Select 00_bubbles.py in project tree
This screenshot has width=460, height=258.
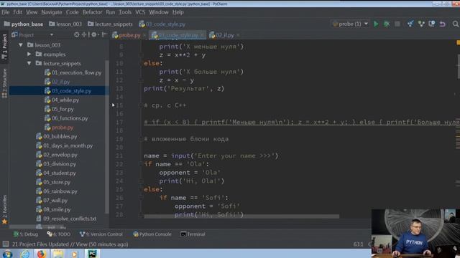pos(56,137)
